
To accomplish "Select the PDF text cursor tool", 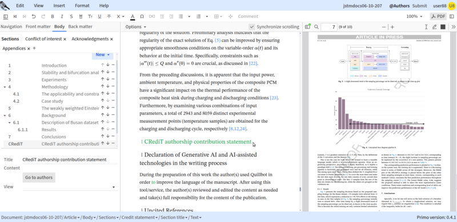I will tap(426, 27).
